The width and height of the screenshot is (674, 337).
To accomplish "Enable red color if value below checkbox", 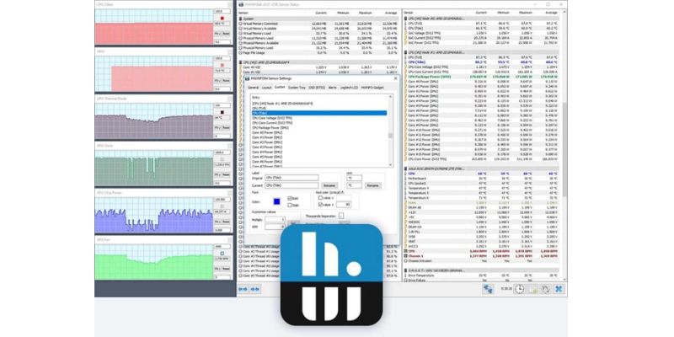I will point(321,198).
